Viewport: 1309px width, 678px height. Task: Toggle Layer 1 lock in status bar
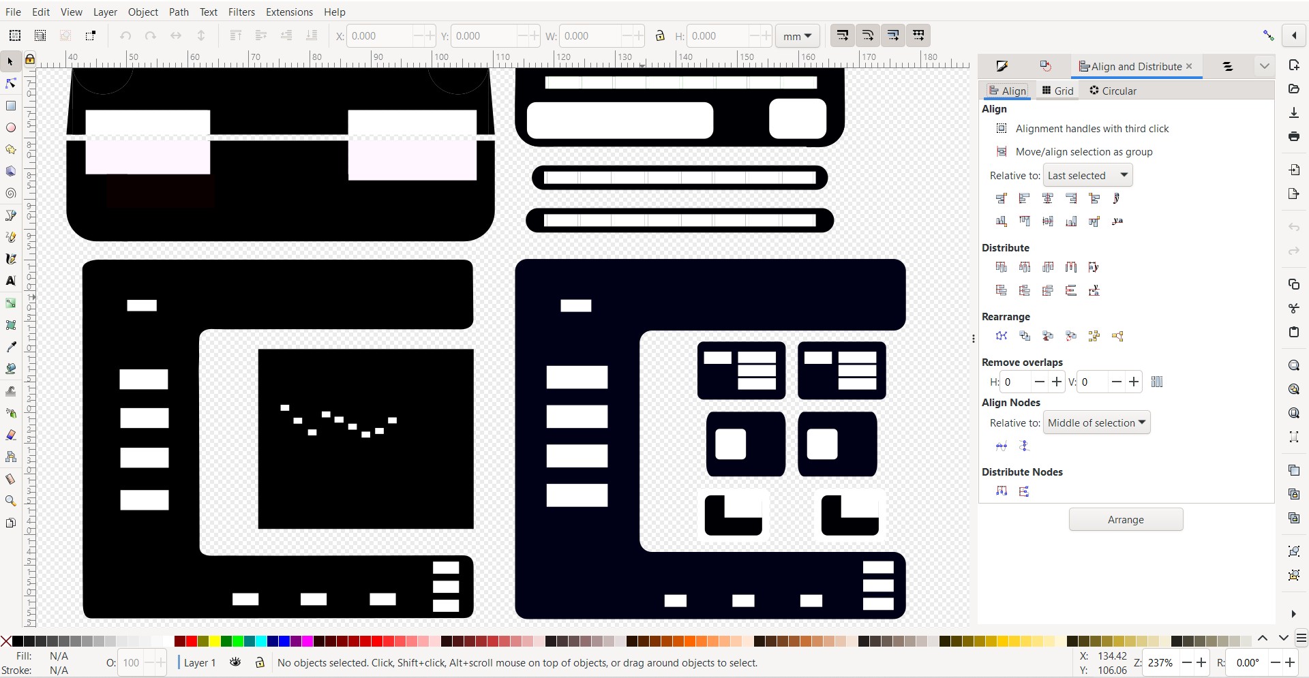click(x=260, y=662)
